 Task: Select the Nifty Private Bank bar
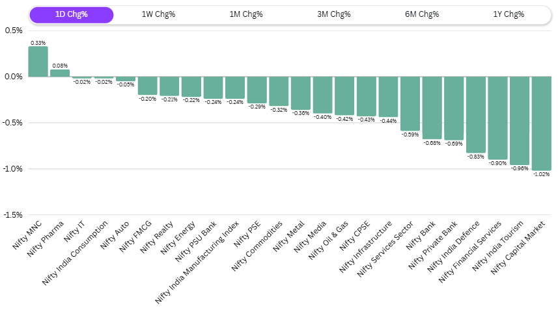(454, 109)
